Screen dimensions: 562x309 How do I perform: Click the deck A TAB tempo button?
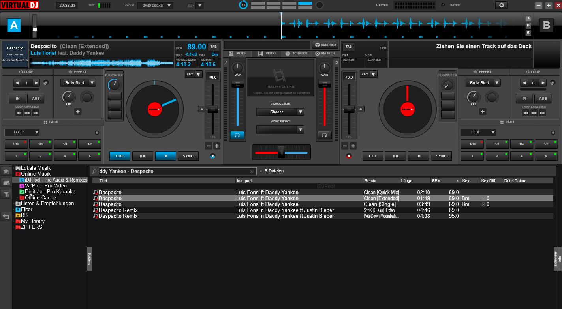[214, 47]
